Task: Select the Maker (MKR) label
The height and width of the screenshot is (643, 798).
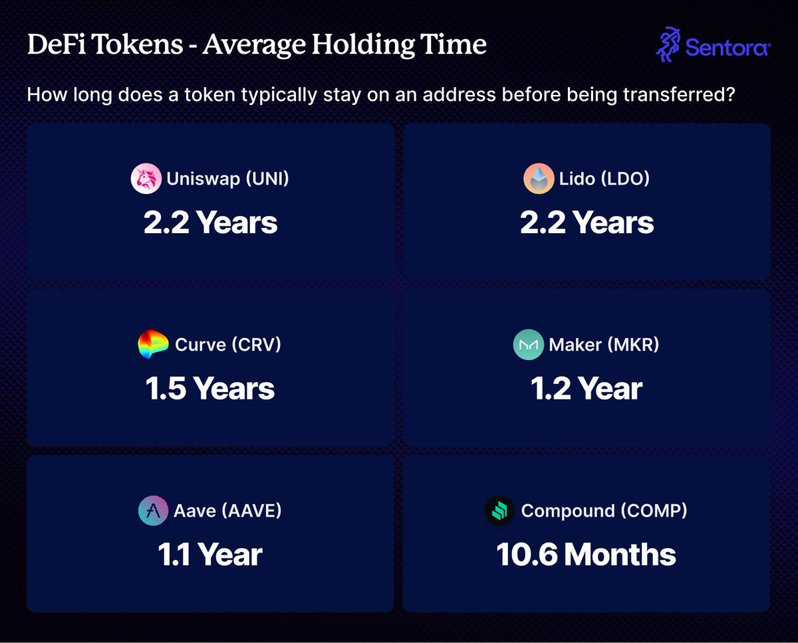Action: 604,345
